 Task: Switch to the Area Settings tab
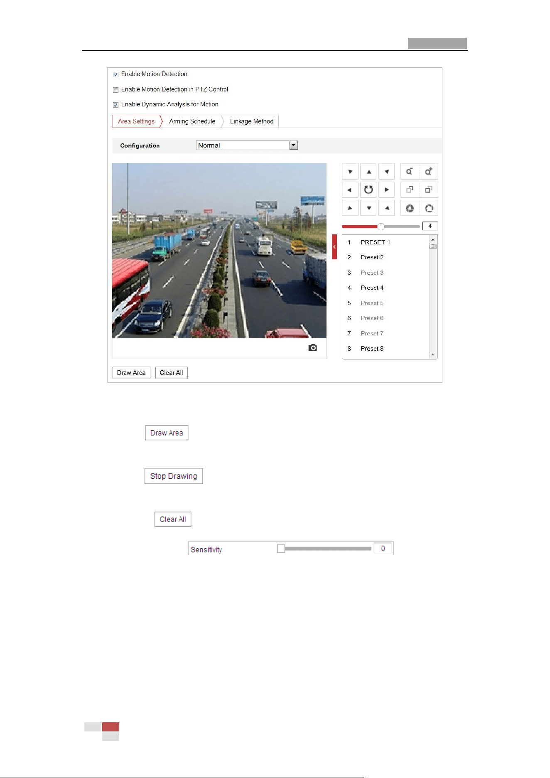pyautogui.click(x=136, y=121)
